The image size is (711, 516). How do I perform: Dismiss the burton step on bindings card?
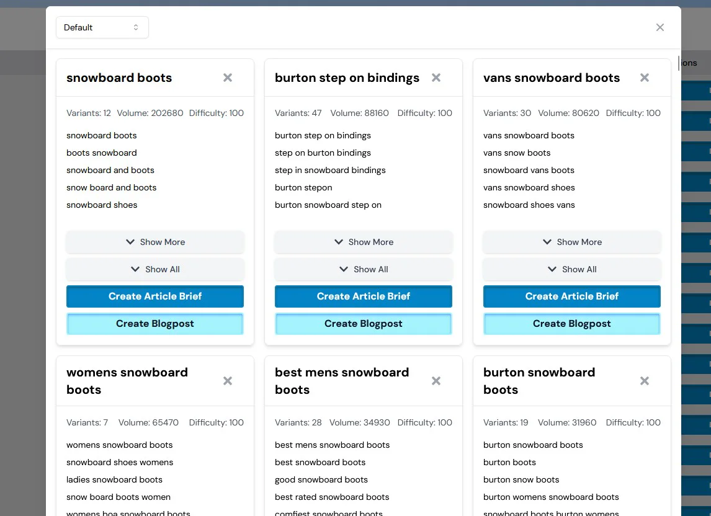pos(436,78)
